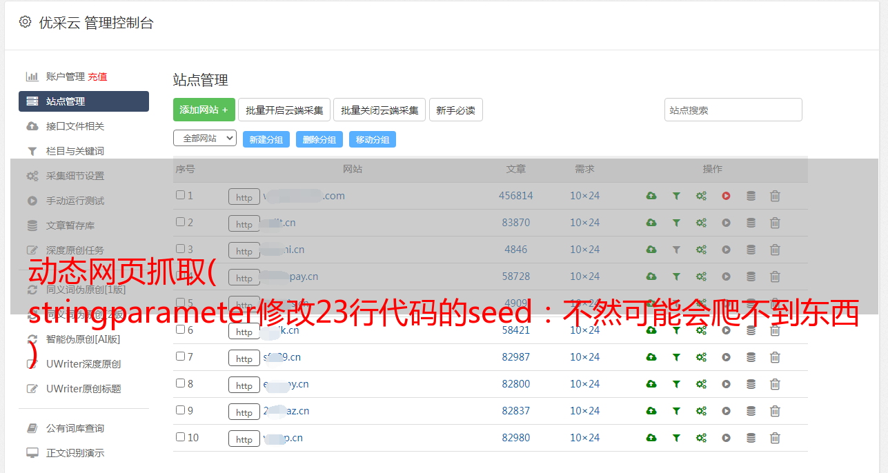Click grey filter icon in row with 4846
Screen dimensions: 888x473
pos(676,250)
